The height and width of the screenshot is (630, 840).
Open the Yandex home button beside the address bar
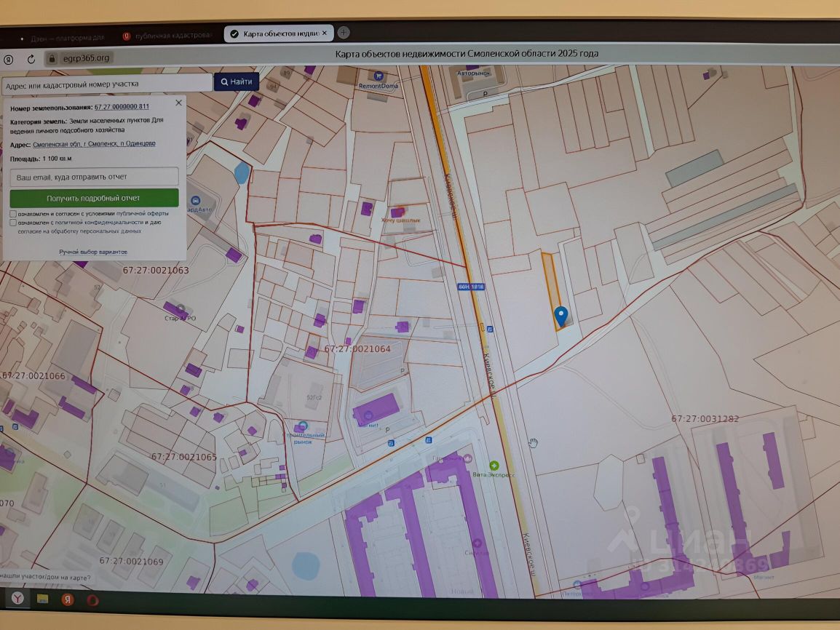pyautogui.click(x=9, y=59)
